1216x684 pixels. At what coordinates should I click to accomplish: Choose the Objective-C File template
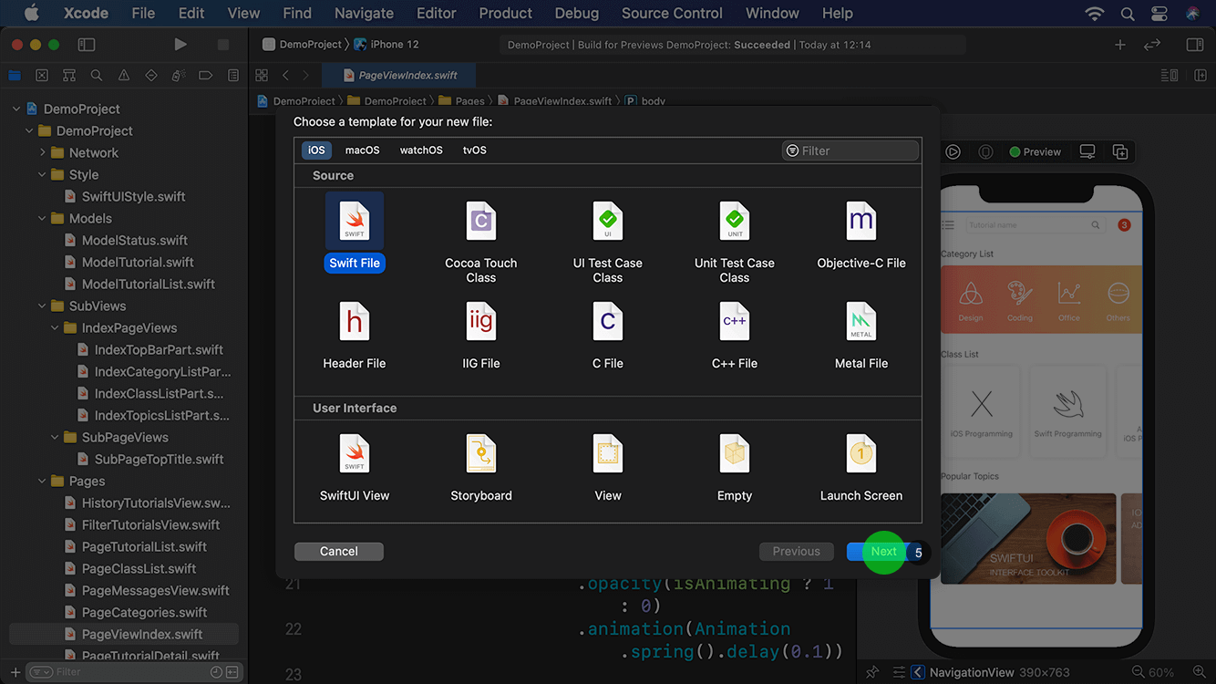click(x=861, y=234)
